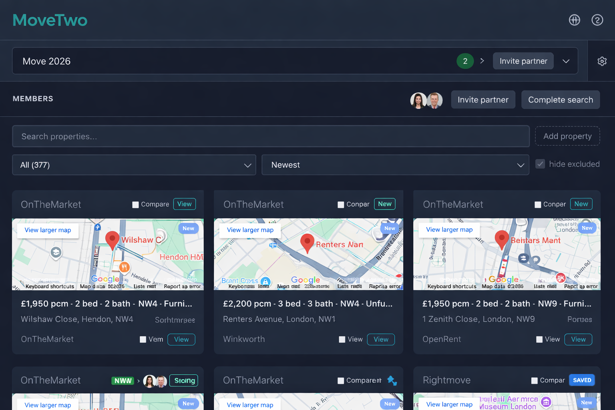Click the SAVED badge on the Rightmove card
Image resolution: width=615 pixels, height=410 pixels.
[582, 380]
